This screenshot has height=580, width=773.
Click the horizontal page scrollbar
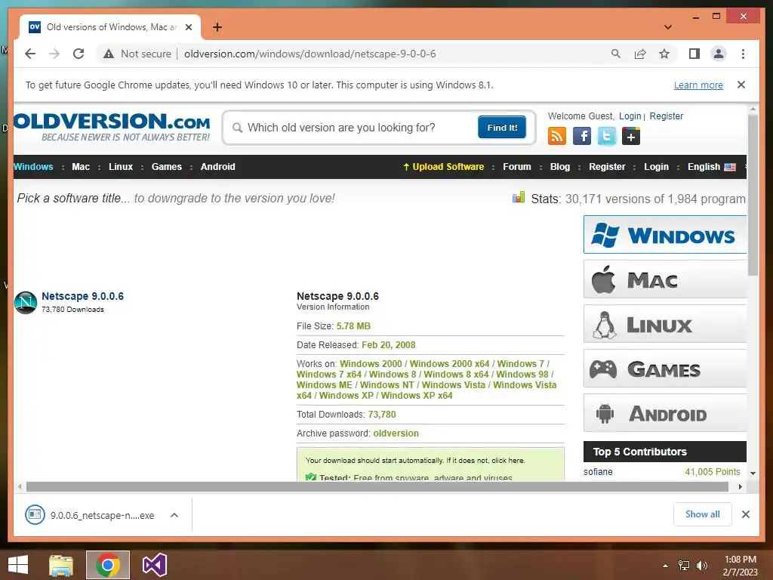point(377,487)
